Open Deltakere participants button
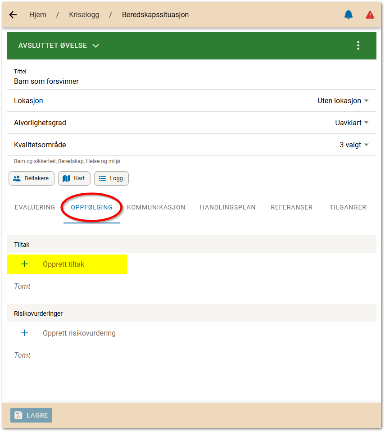Screen dimensions: 385x432 point(32,178)
